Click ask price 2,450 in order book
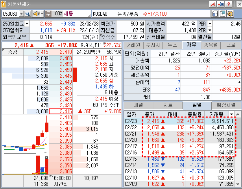Viewport: 242px width, 189px height. 61,70
